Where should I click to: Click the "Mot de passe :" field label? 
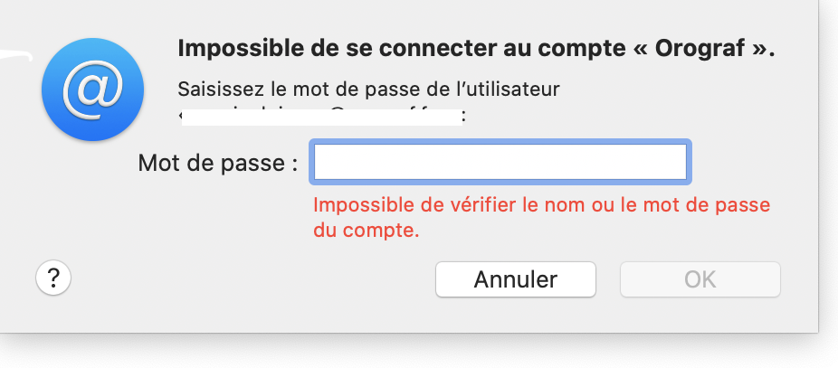pos(218,164)
